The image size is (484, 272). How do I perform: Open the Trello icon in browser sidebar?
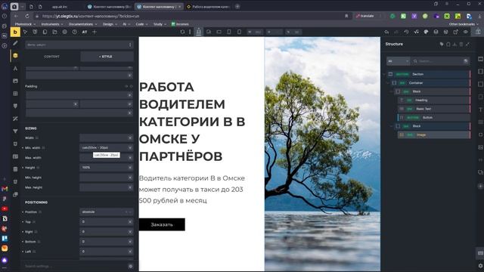tap(5, 239)
